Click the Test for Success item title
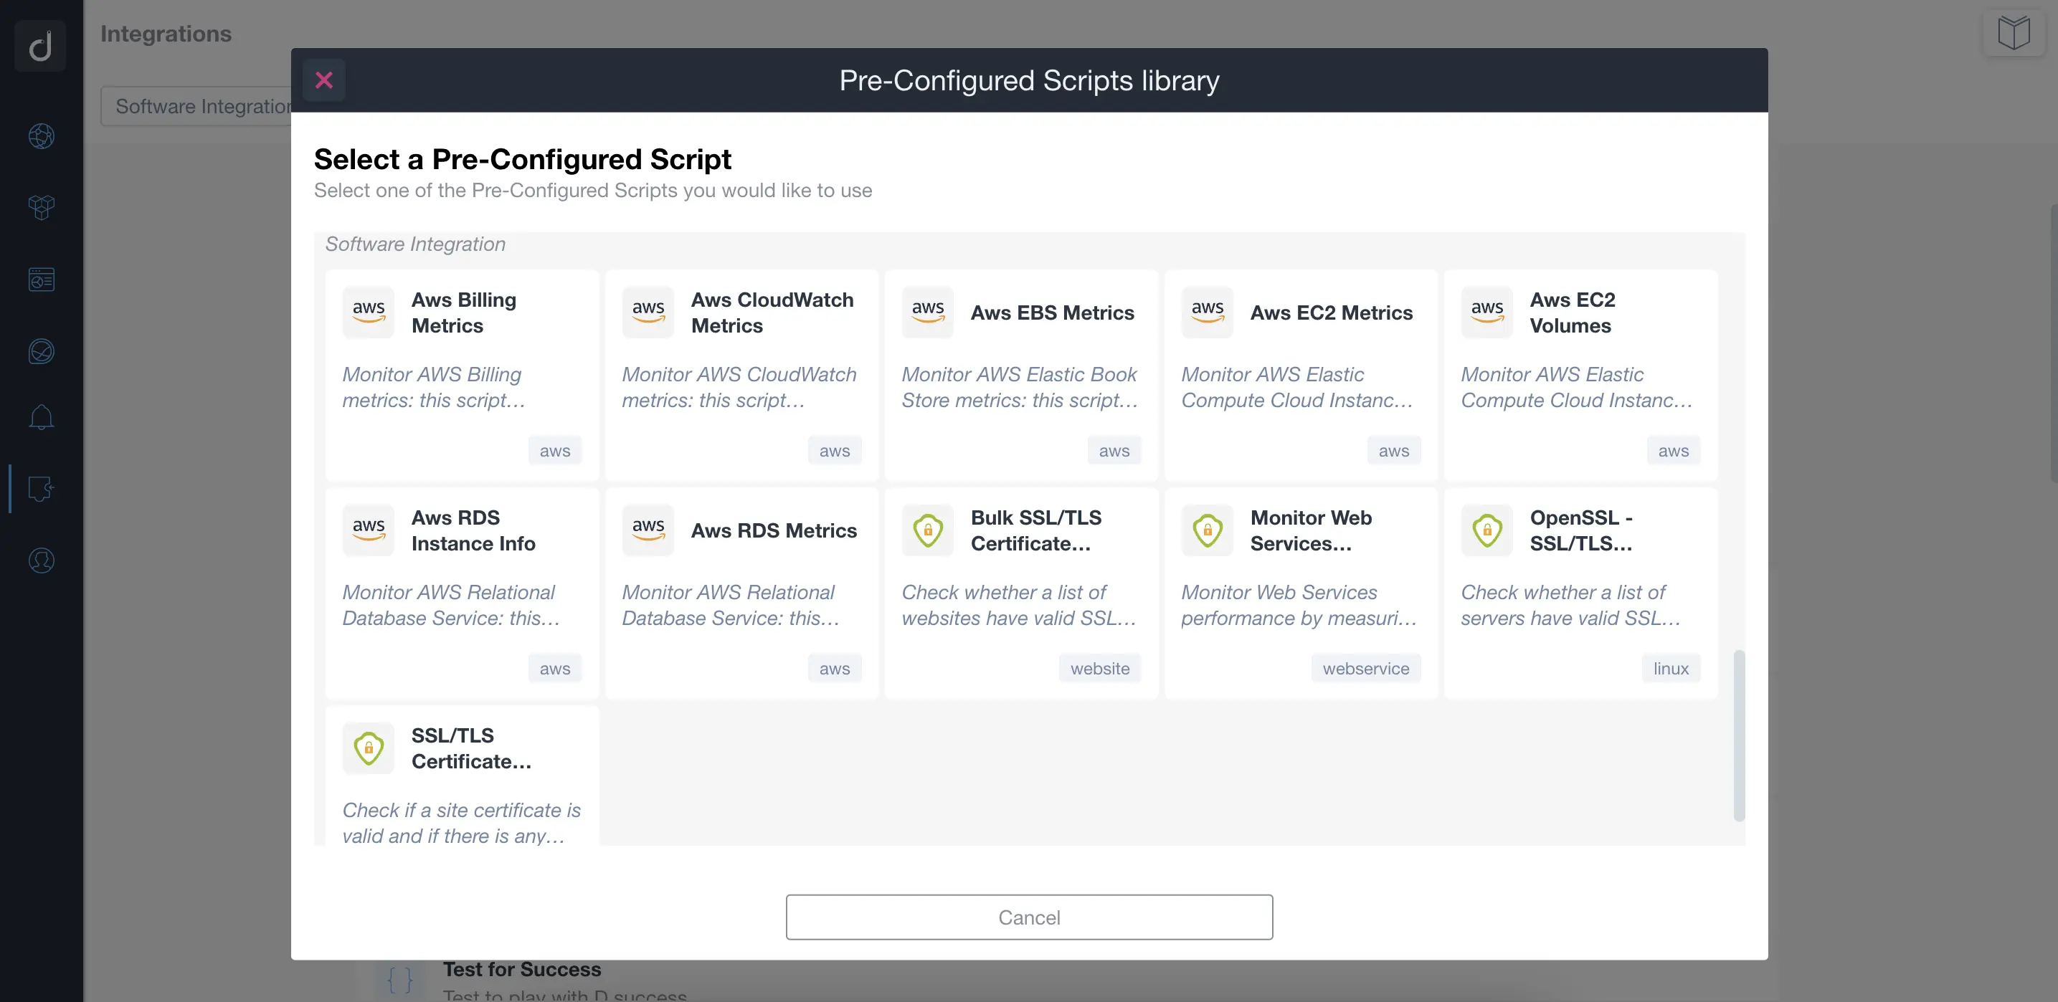The image size is (2058, 1002). pyautogui.click(x=522, y=968)
